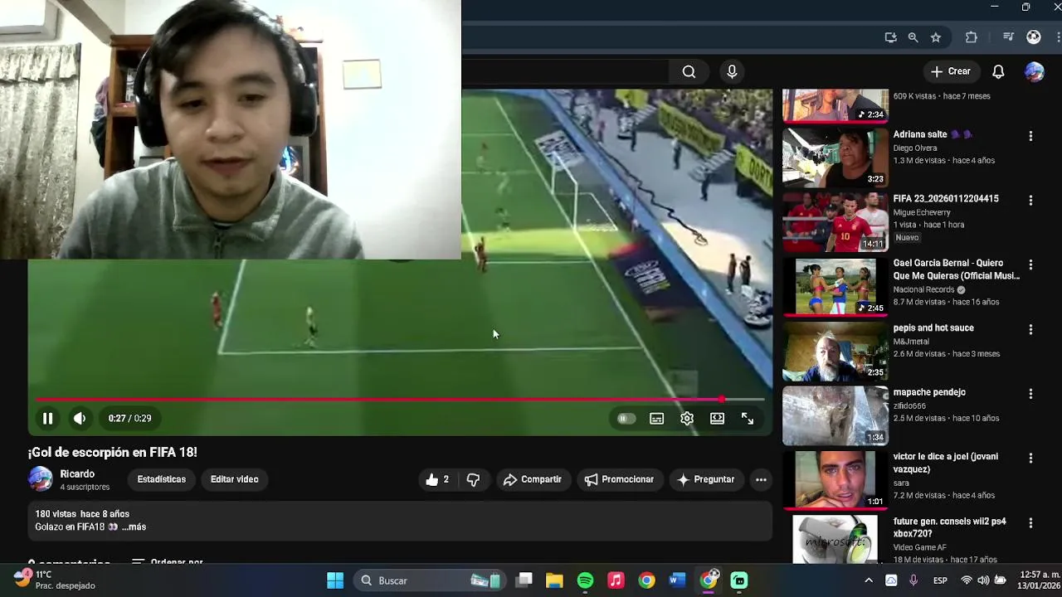Screen dimensions: 1062x597
Task: Open the Crear menu
Action: point(950,71)
